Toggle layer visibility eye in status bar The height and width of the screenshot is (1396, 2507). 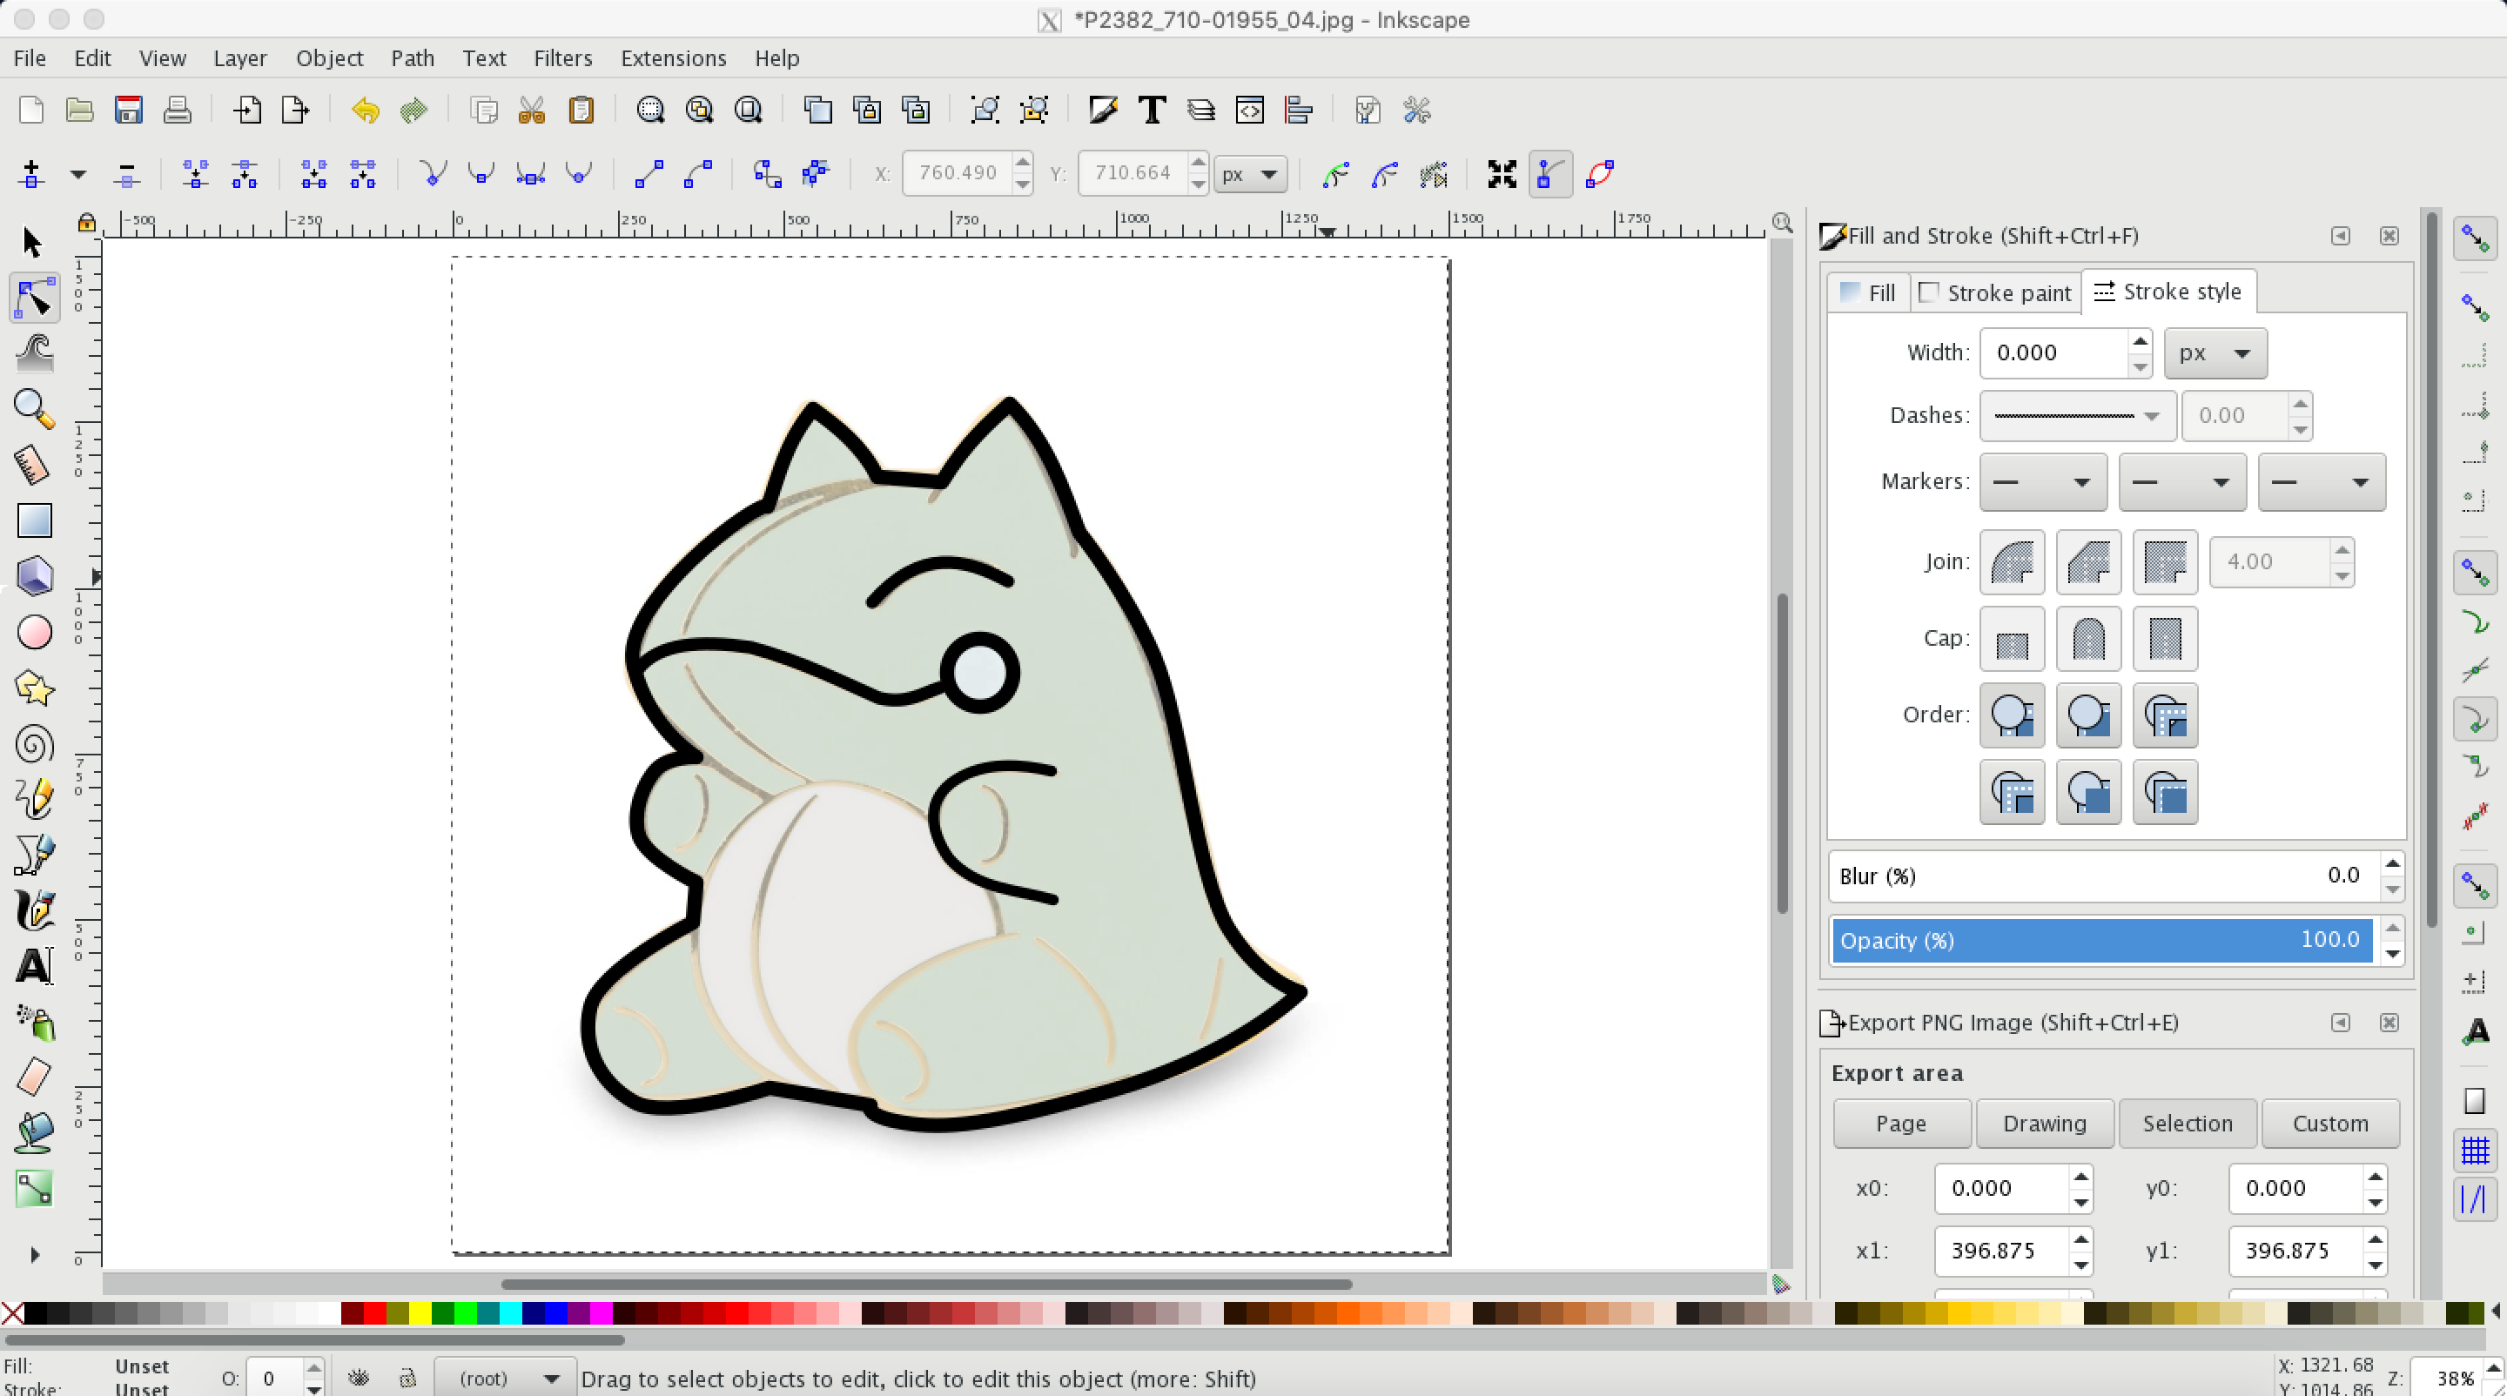pyautogui.click(x=360, y=1379)
